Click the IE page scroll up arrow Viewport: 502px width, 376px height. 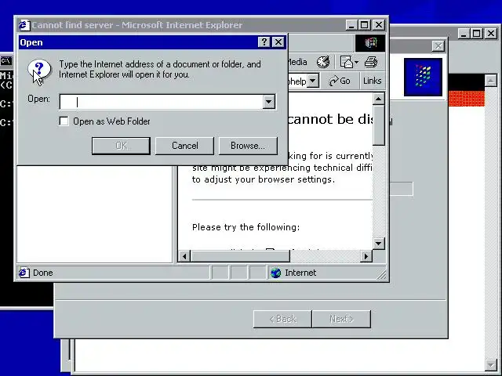click(x=378, y=99)
